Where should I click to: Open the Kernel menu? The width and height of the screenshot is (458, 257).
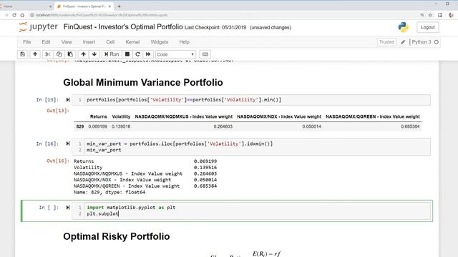tap(132, 42)
